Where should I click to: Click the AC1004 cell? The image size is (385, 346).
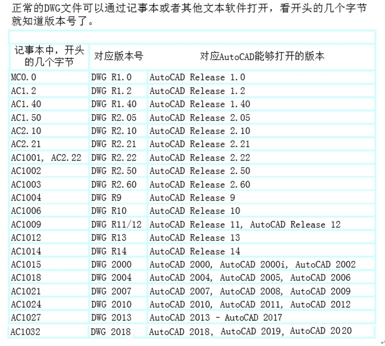[x=49, y=198]
